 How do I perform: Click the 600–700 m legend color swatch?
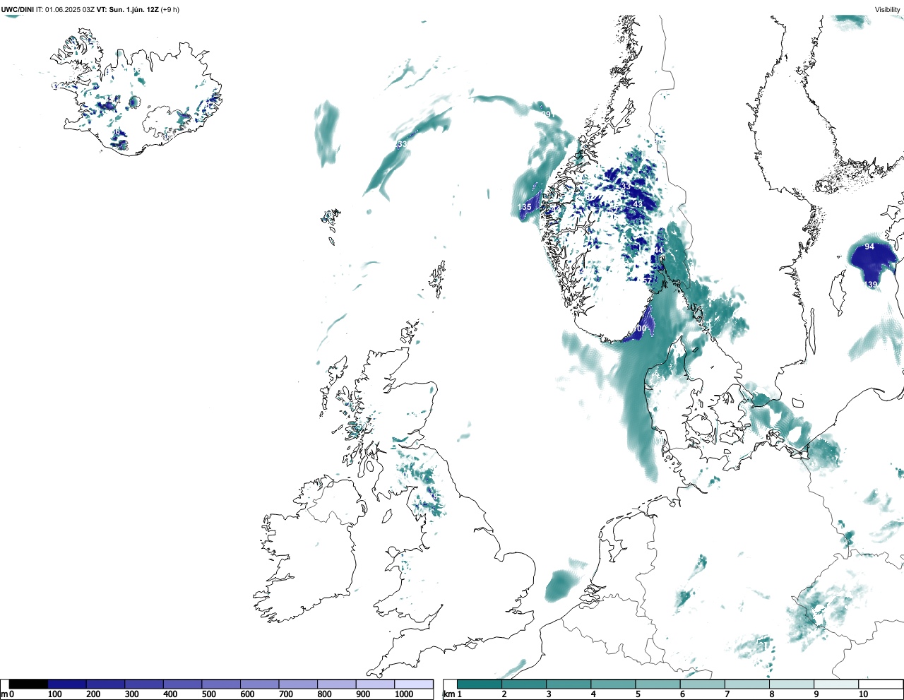click(x=259, y=684)
